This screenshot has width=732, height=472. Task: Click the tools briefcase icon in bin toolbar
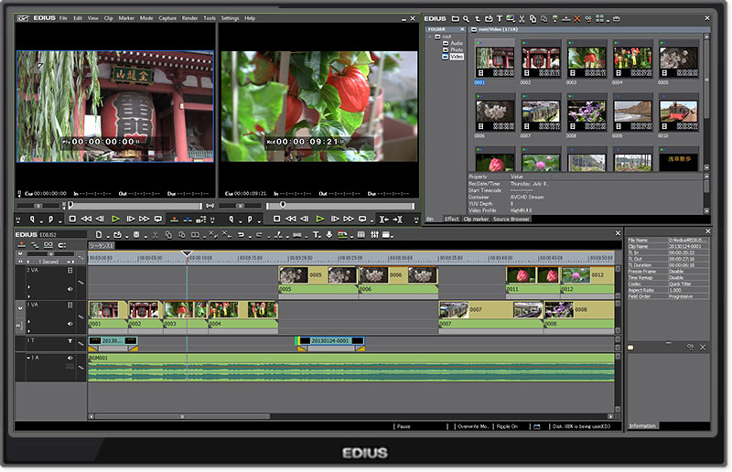pyautogui.click(x=617, y=18)
